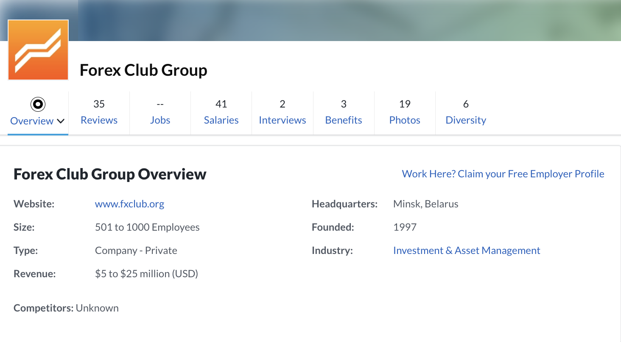The image size is (621, 342).
Task: Switch to the Jobs tab
Action: (x=160, y=113)
